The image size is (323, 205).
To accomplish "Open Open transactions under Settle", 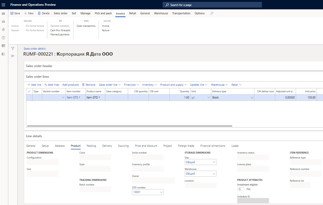I will [86, 26].
